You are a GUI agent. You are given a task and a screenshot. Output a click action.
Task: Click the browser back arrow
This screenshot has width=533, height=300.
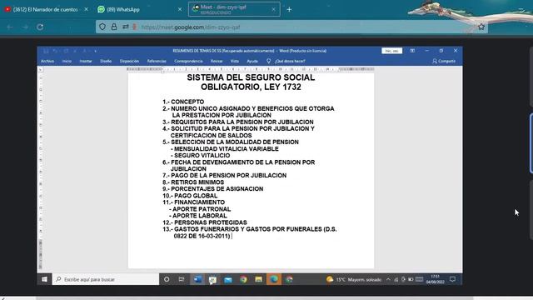10,27
